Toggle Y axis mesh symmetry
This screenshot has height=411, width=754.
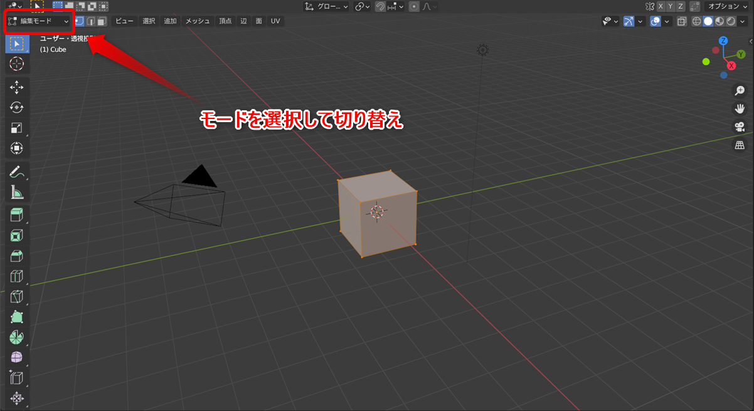[671, 6]
